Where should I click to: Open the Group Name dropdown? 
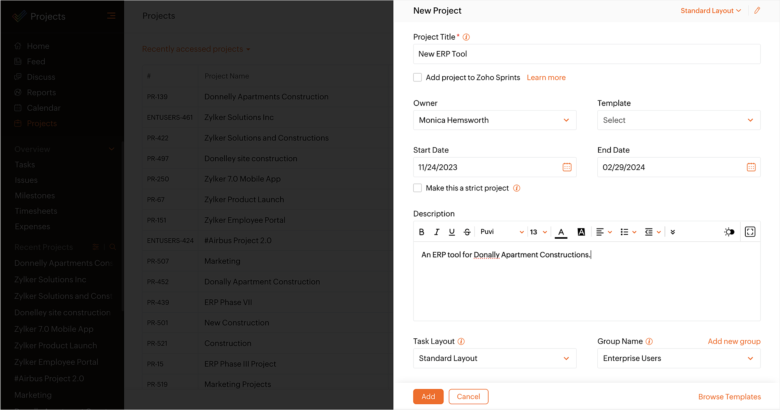679,358
